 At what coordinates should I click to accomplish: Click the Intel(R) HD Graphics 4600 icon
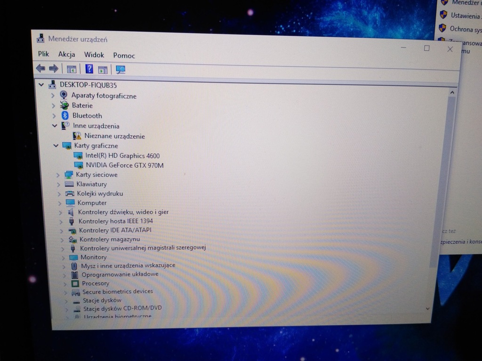click(x=78, y=156)
